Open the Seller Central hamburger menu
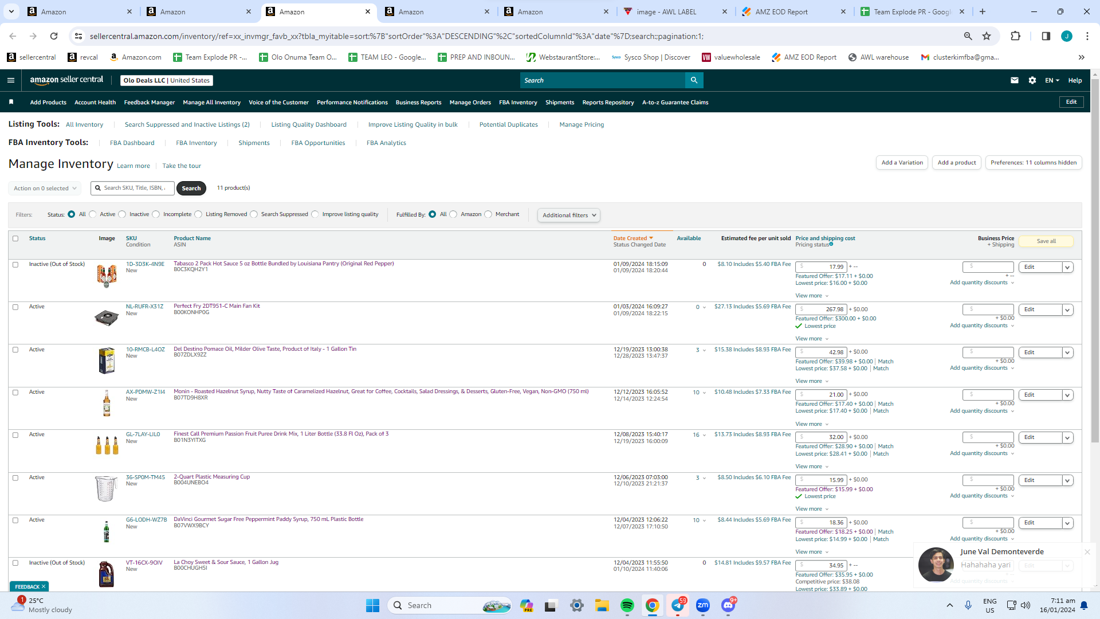The height and width of the screenshot is (619, 1100). click(11, 80)
